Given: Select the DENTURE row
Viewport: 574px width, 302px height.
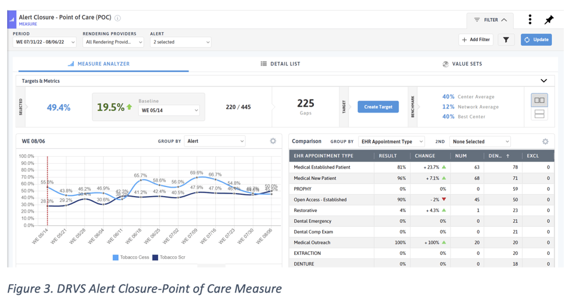Looking at the screenshot, I should (421, 263).
